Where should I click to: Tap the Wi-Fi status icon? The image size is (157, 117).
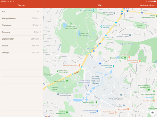pyautogui.click(x=146, y=1)
